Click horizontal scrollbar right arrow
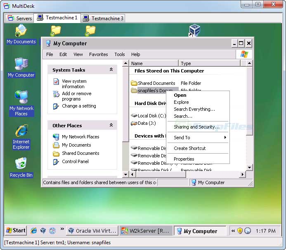This screenshot has width=286, height=250. (x=242, y=175)
